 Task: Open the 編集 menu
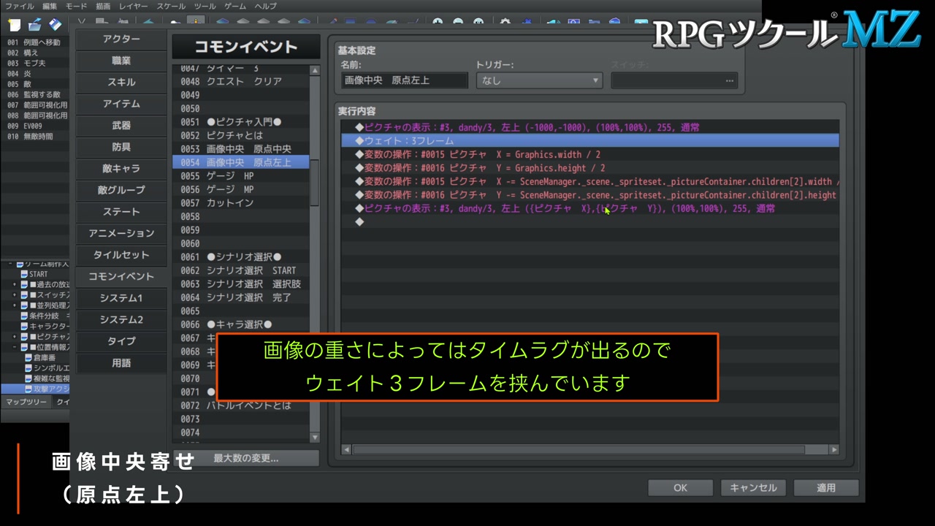(50, 6)
